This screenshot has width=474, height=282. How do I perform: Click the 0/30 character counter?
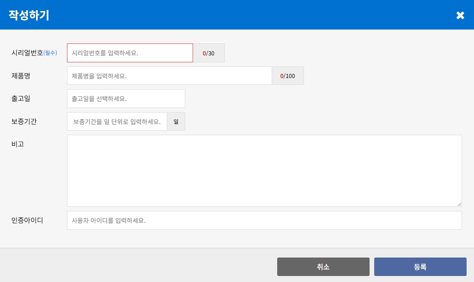208,53
